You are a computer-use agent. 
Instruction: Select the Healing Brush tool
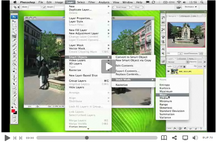14,45
